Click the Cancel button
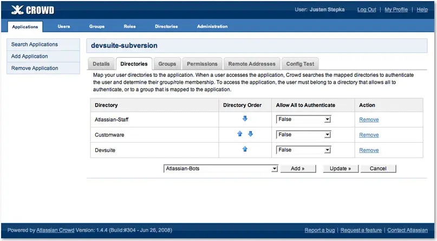Screen dimensions: 437x241 (x=378, y=169)
